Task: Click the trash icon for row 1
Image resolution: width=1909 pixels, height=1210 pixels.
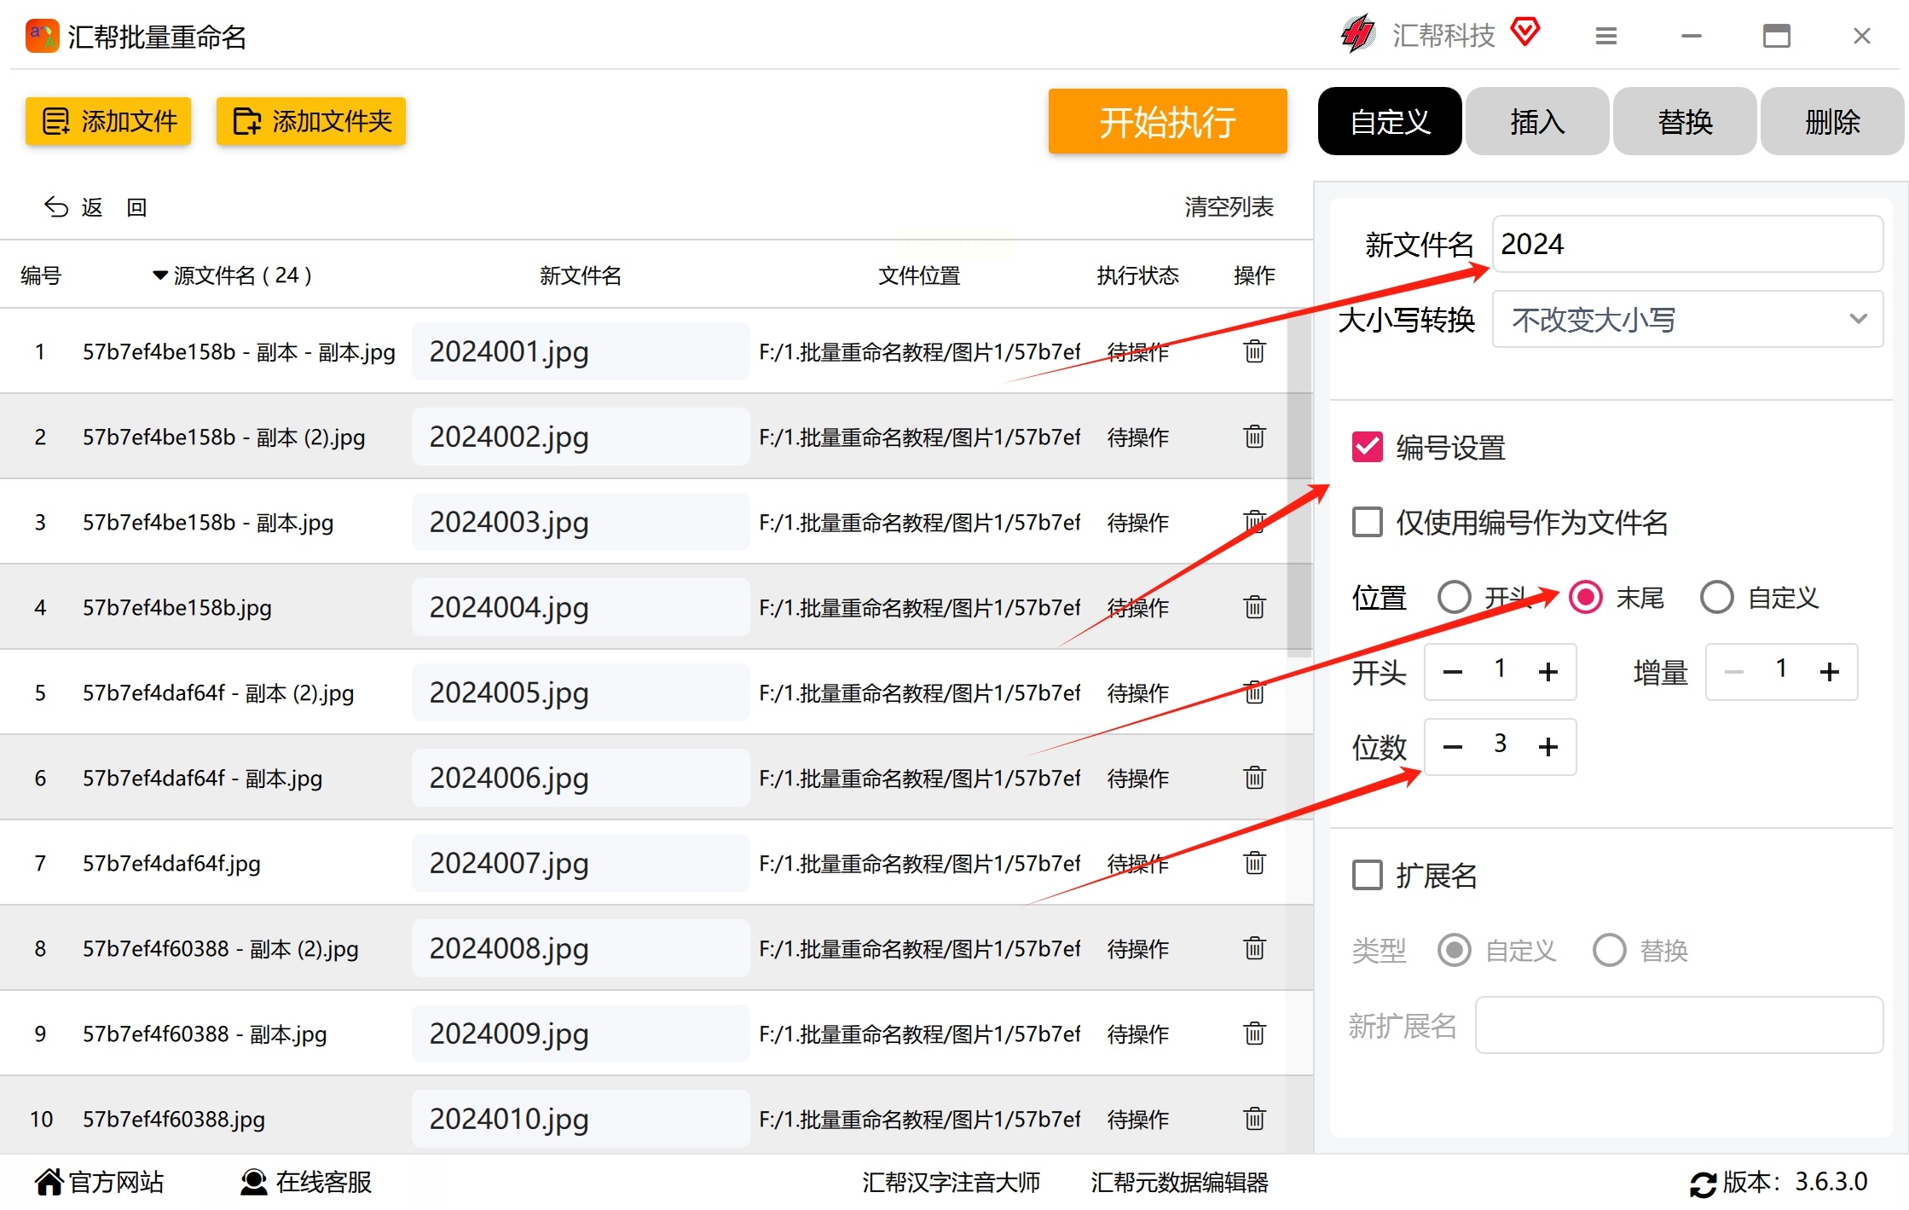Action: [x=1254, y=351]
